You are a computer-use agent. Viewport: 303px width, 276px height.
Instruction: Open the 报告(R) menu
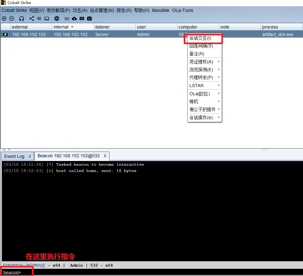(x=124, y=10)
